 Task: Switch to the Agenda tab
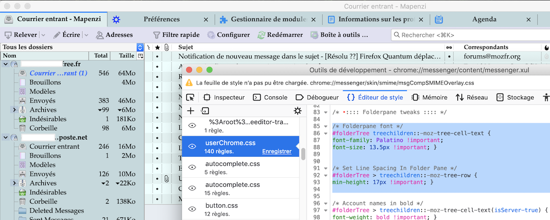point(483,19)
